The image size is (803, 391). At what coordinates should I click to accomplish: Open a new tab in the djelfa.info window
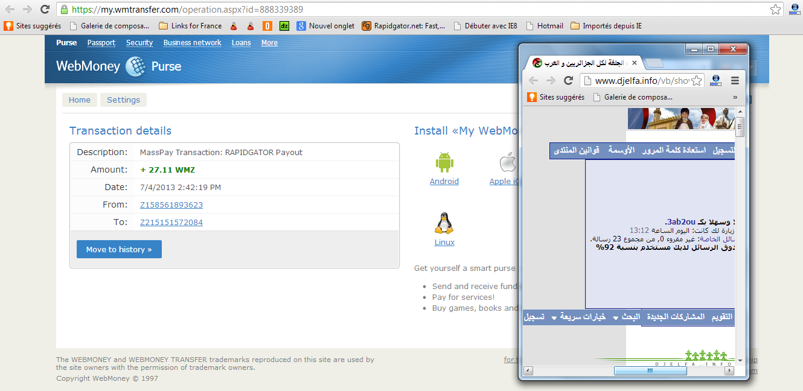(654, 63)
